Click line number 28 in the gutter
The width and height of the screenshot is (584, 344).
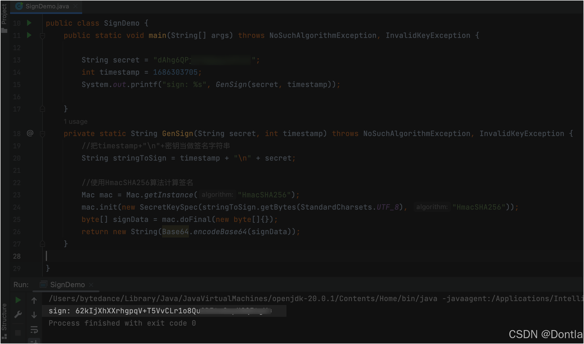[x=17, y=256]
